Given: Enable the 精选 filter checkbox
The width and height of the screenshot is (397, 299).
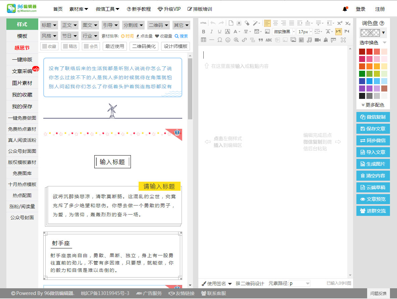Looking at the screenshot, I should coord(70,46).
